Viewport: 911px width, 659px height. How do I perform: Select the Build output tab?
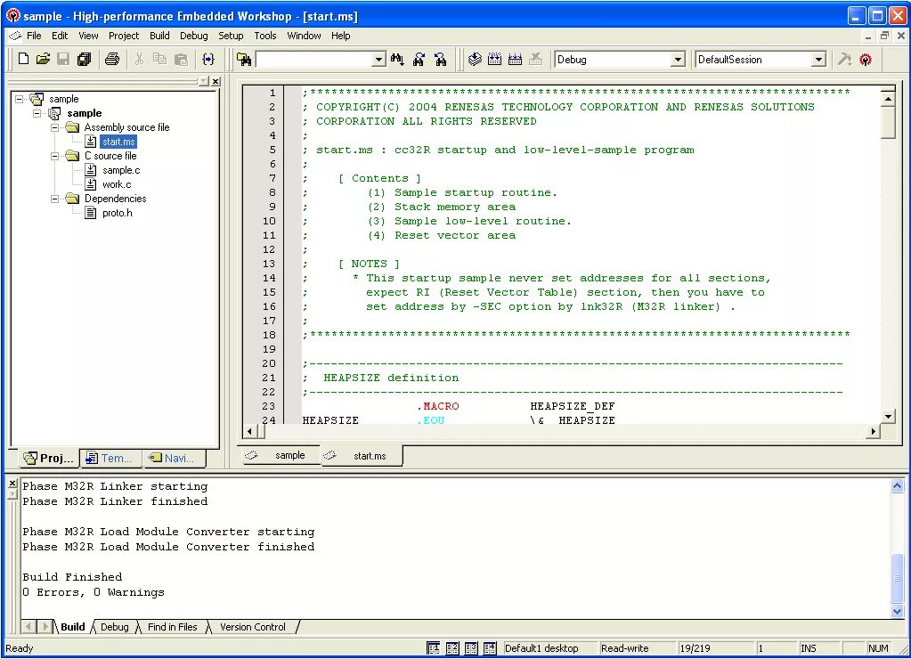73,627
